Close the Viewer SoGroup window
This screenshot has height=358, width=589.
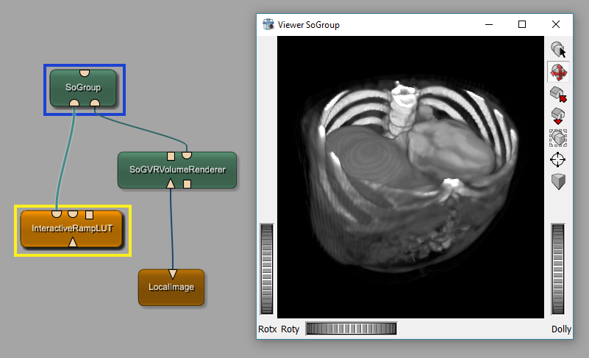pyautogui.click(x=556, y=24)
